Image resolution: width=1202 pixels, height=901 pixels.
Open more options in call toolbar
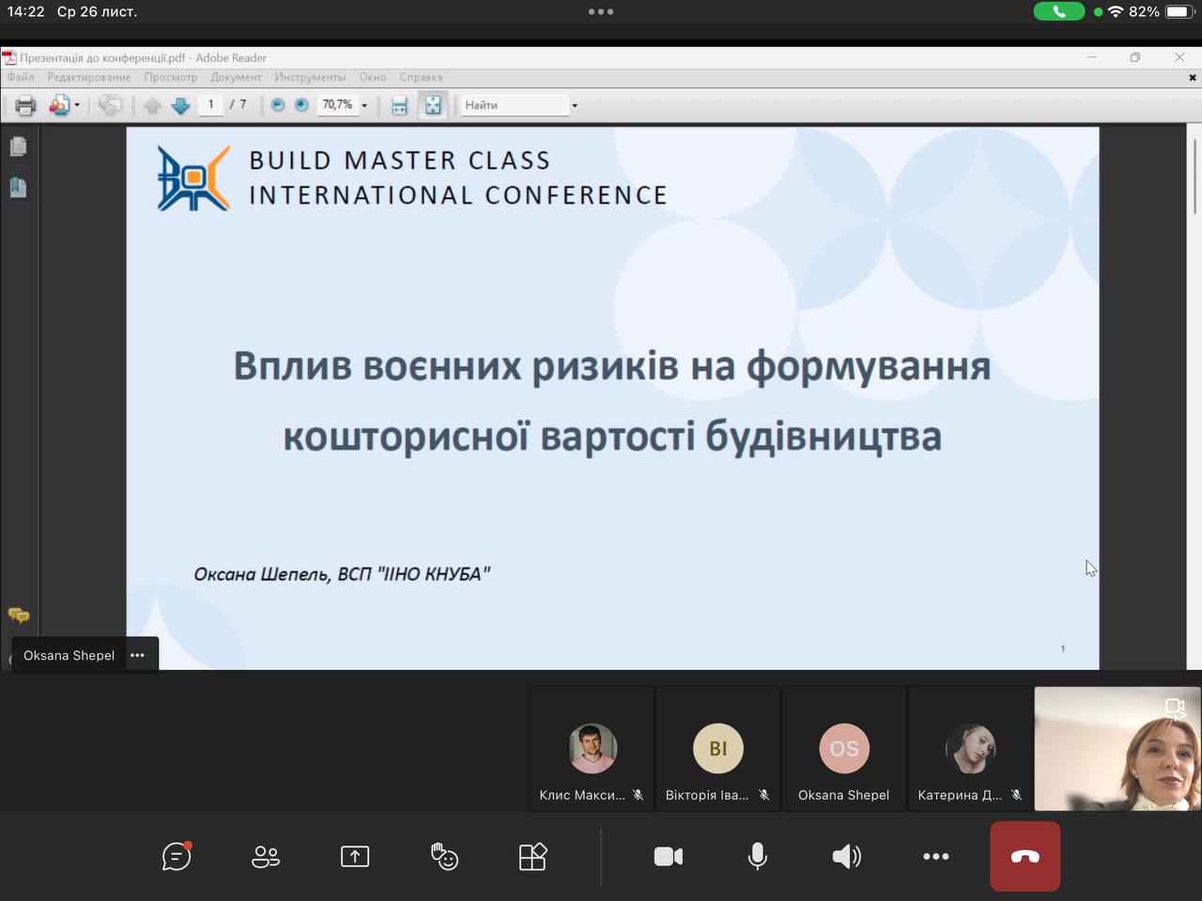click(x=935, y=856)
